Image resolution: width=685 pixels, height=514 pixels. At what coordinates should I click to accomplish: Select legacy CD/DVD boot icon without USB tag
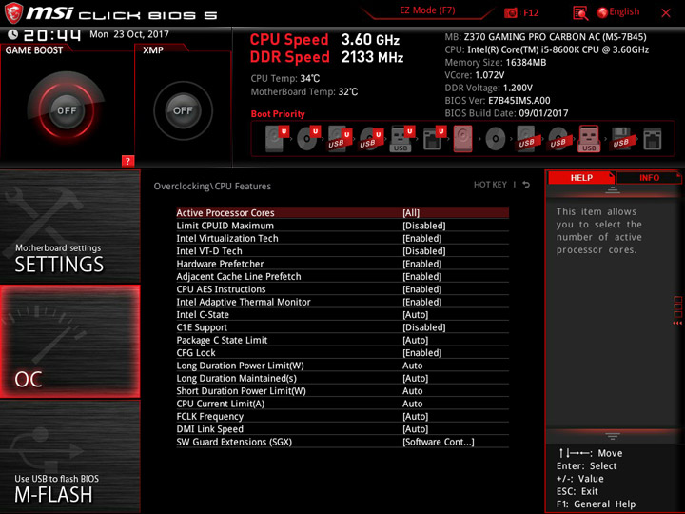(496, 139)
